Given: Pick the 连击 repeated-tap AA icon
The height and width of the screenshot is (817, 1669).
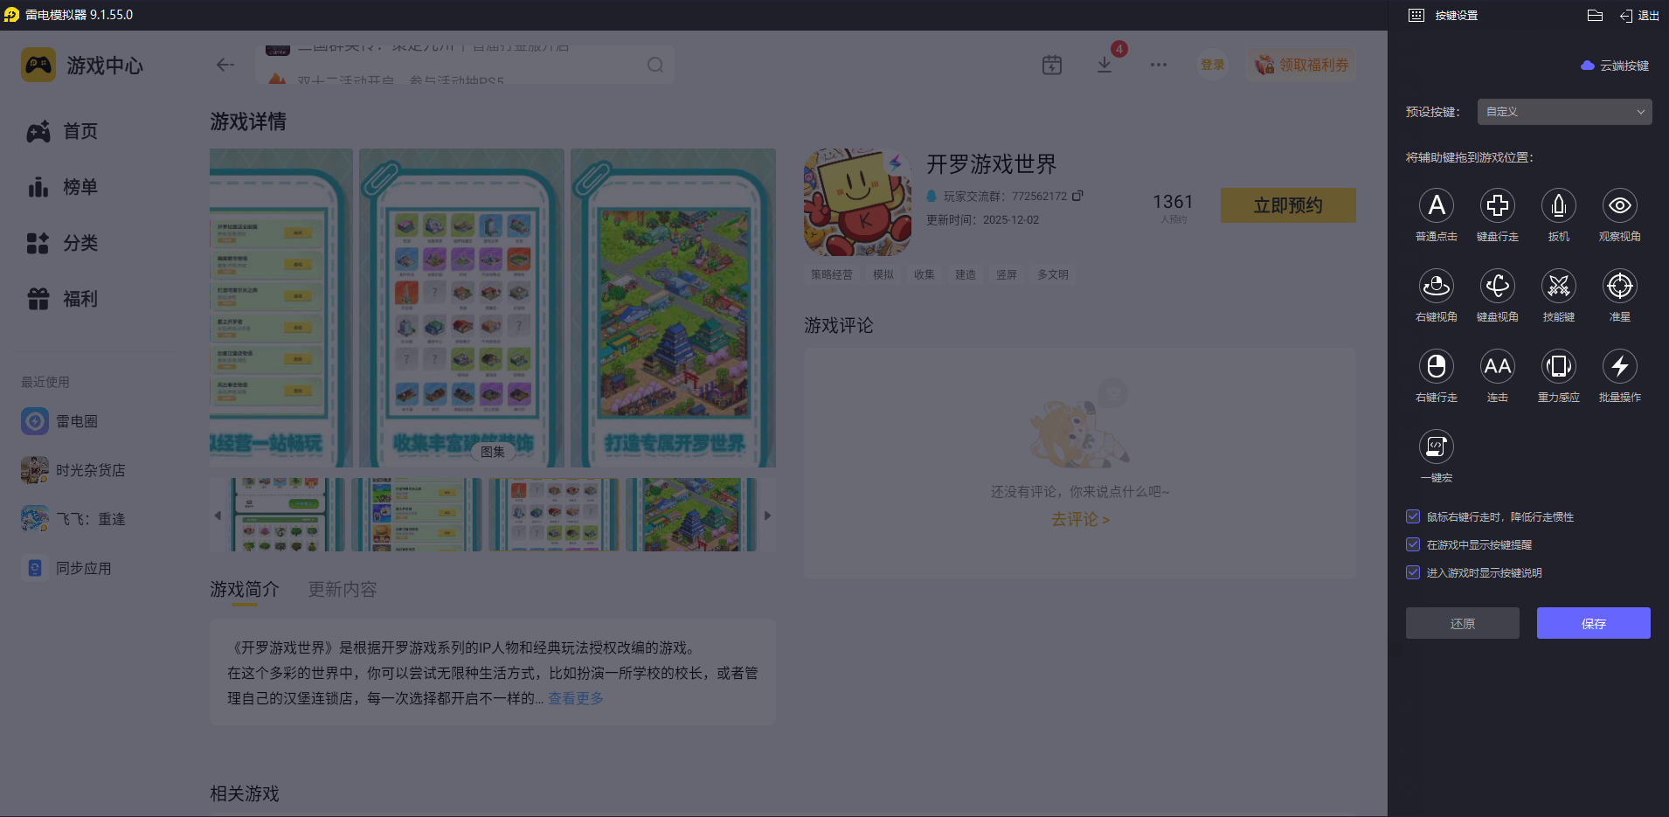Looking at the screenshot, I should click(1497, 366).
